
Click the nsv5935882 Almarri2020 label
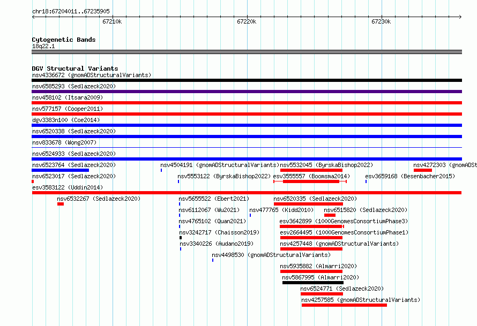[318, 266]
